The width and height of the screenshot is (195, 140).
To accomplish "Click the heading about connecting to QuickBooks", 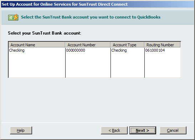I will 91,17.
